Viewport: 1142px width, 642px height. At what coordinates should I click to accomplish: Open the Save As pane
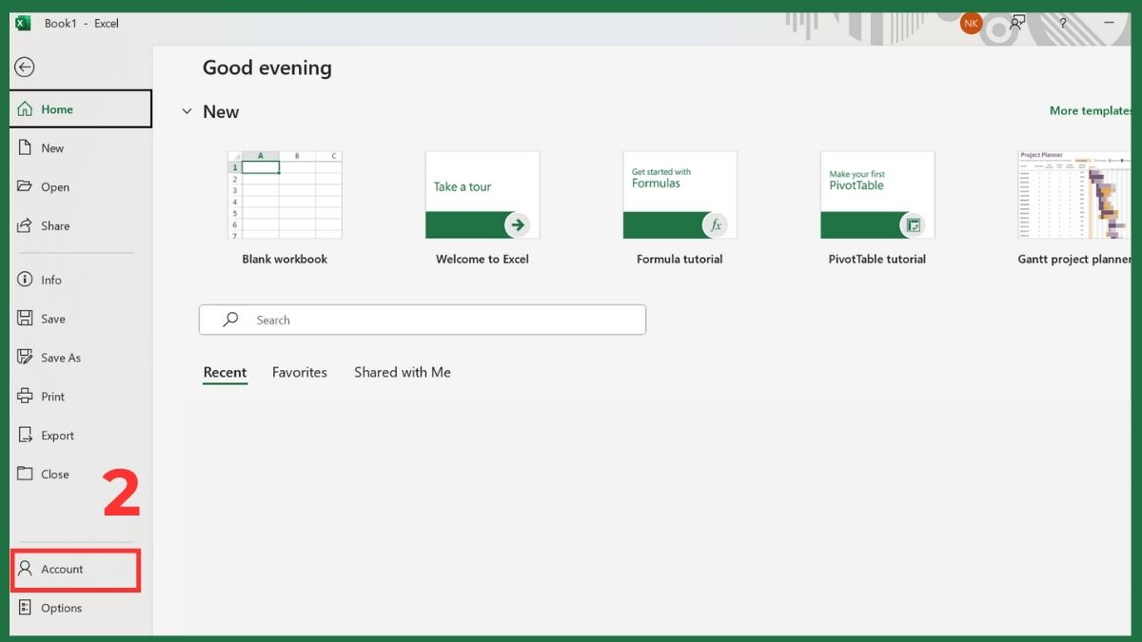(x=59, y=357)
